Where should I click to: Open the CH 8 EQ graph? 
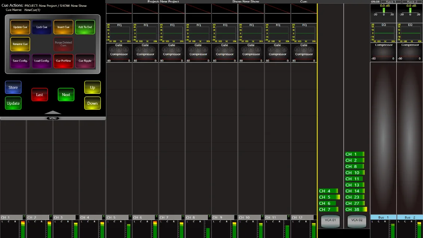198,33
